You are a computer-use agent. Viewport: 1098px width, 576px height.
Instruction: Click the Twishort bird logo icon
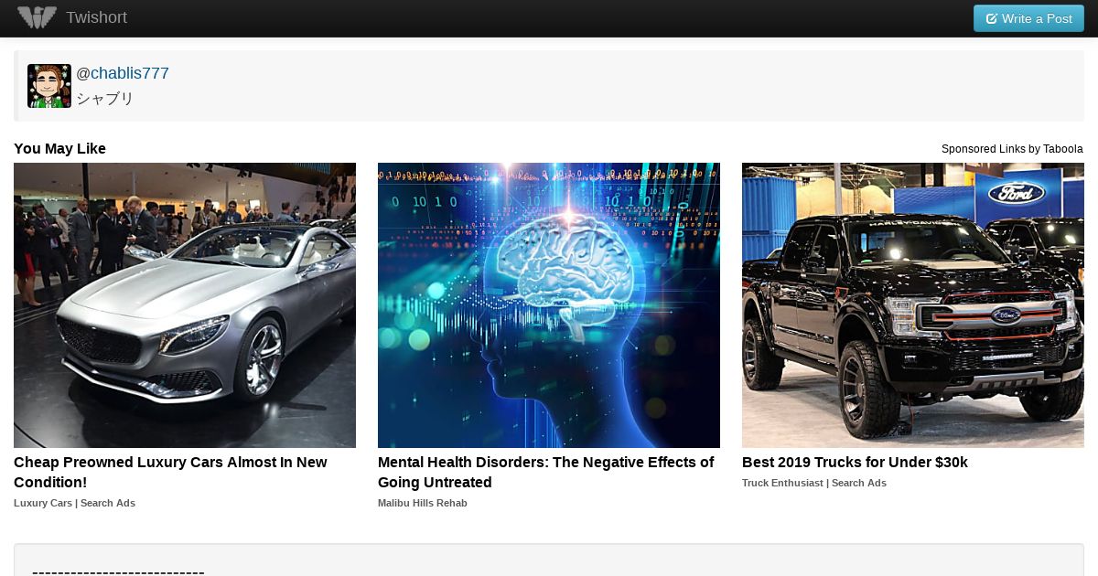38,17
